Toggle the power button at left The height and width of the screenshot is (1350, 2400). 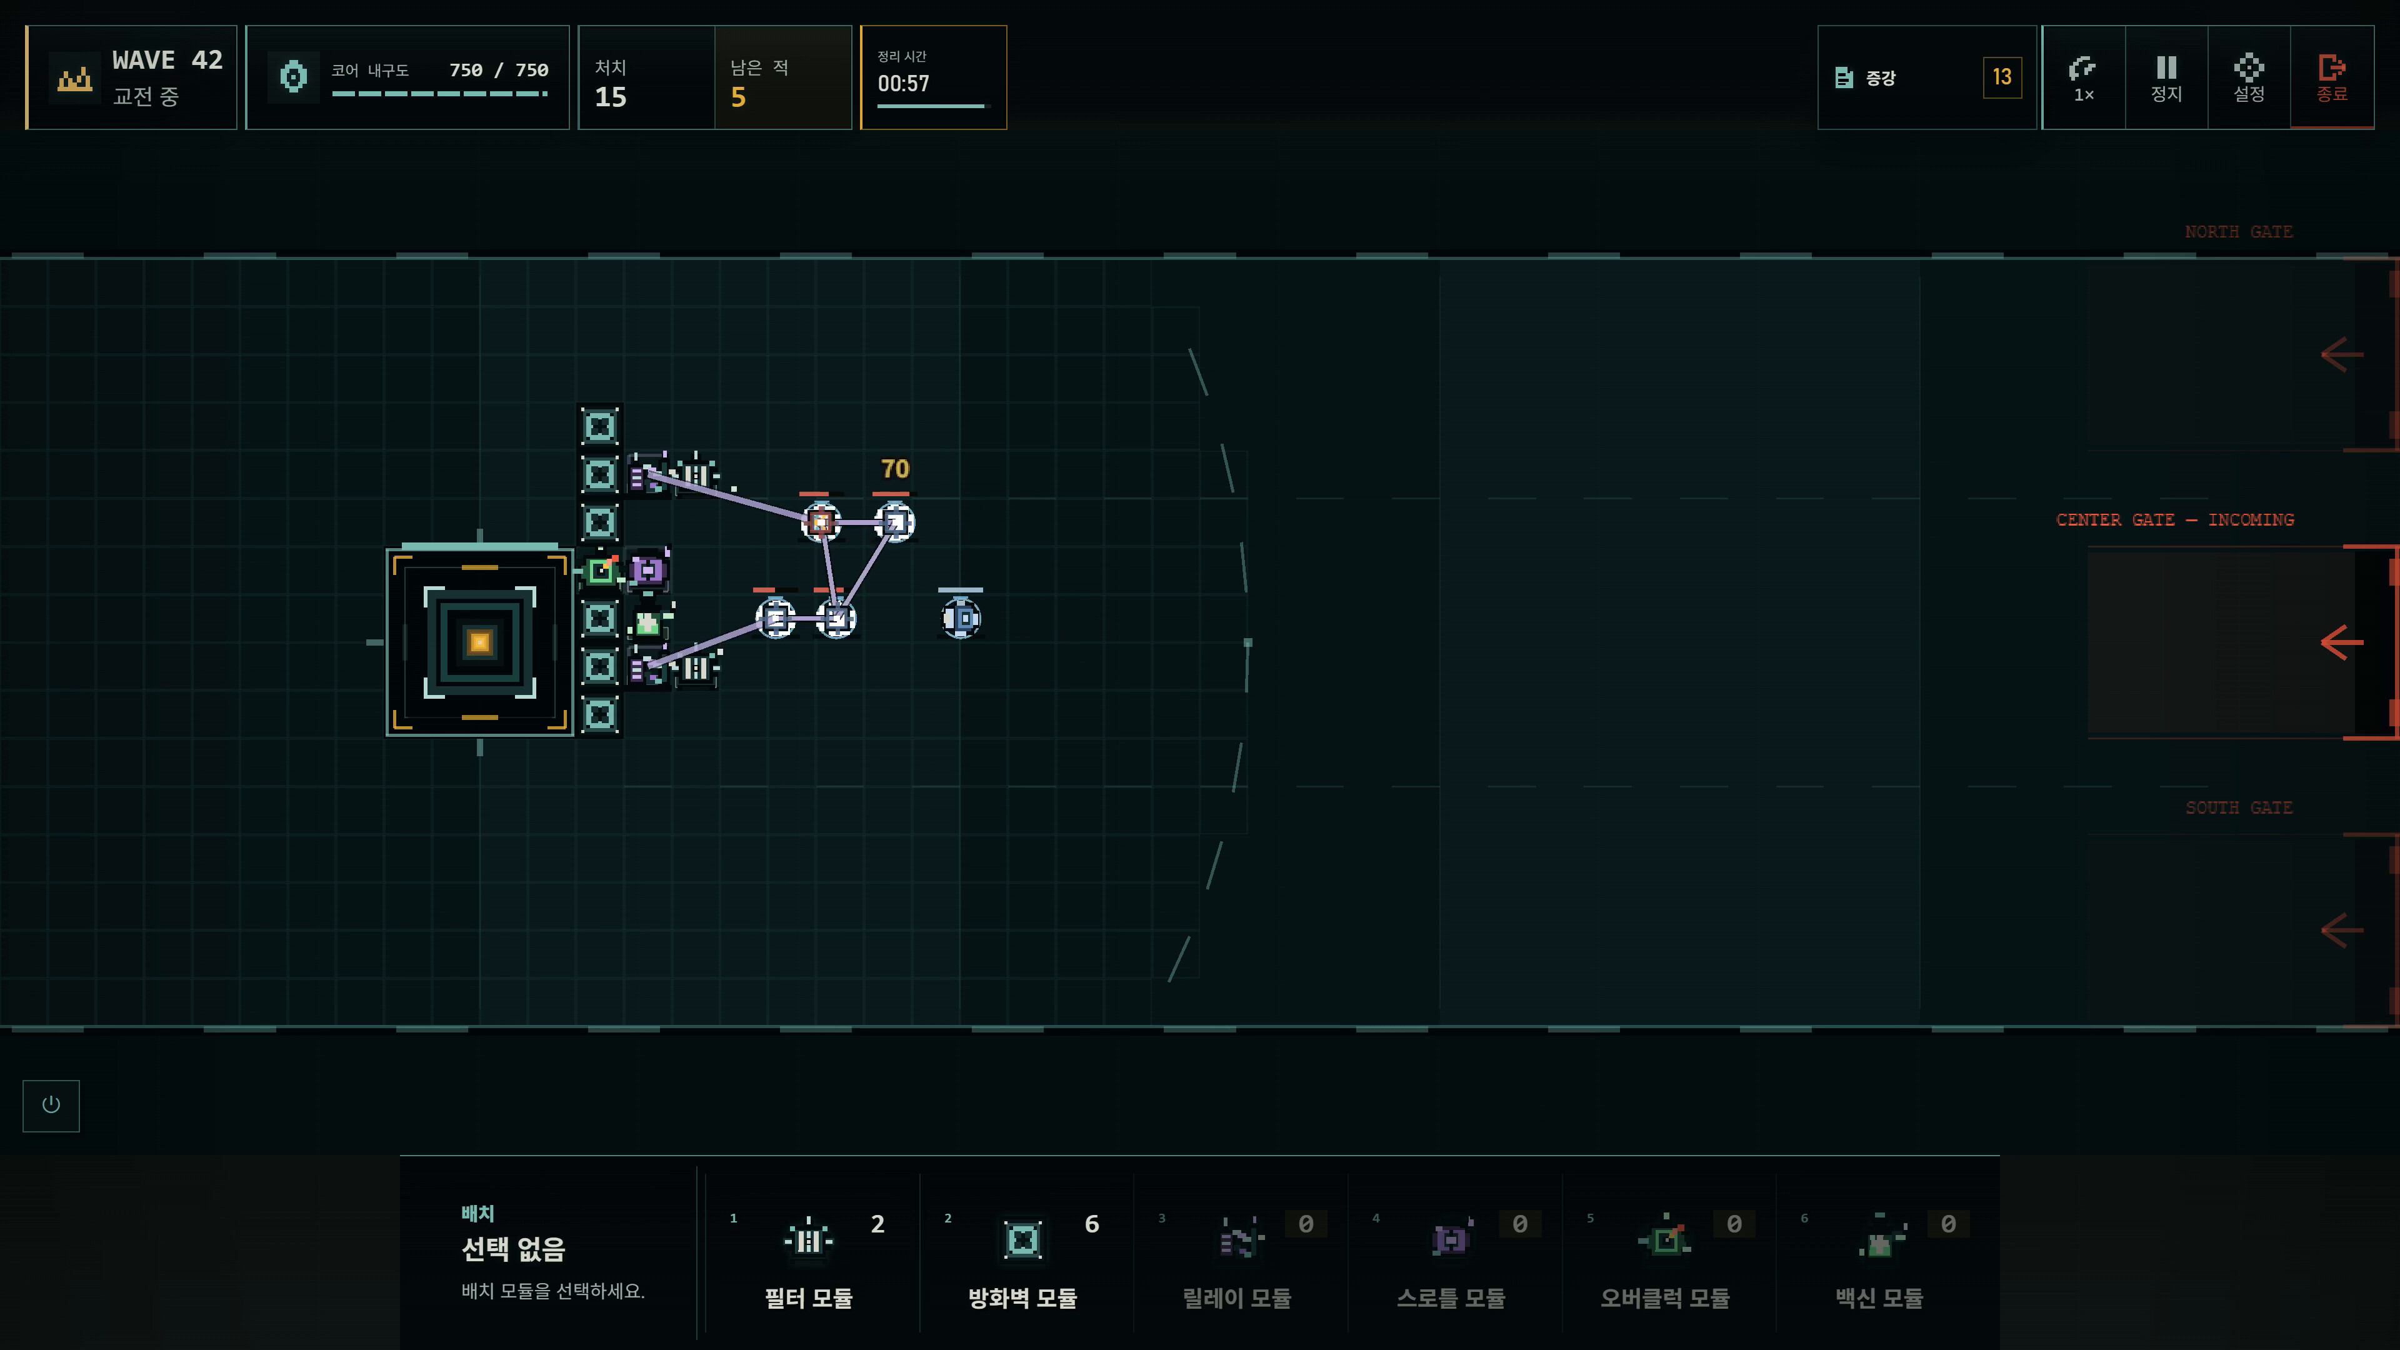[x=51, y=1106]
